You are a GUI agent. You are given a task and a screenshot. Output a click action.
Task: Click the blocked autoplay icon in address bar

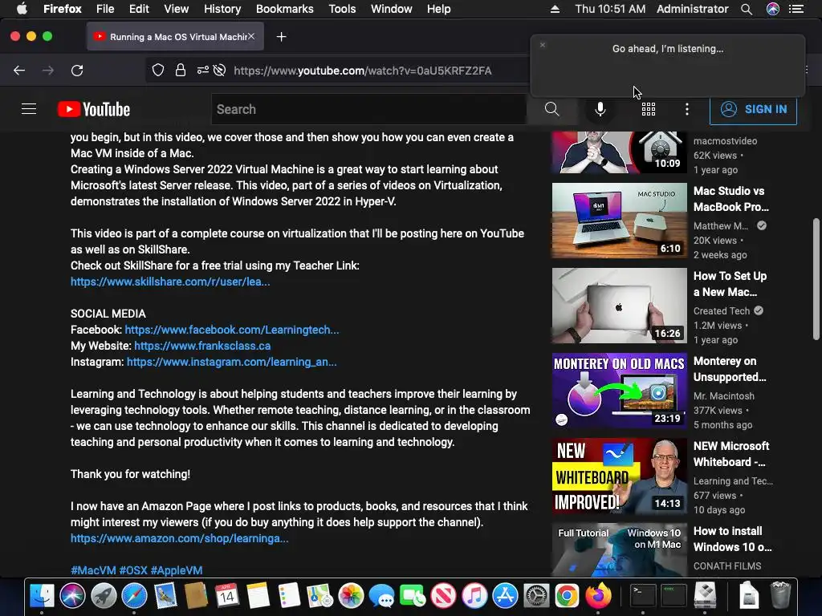pos(220,71)
